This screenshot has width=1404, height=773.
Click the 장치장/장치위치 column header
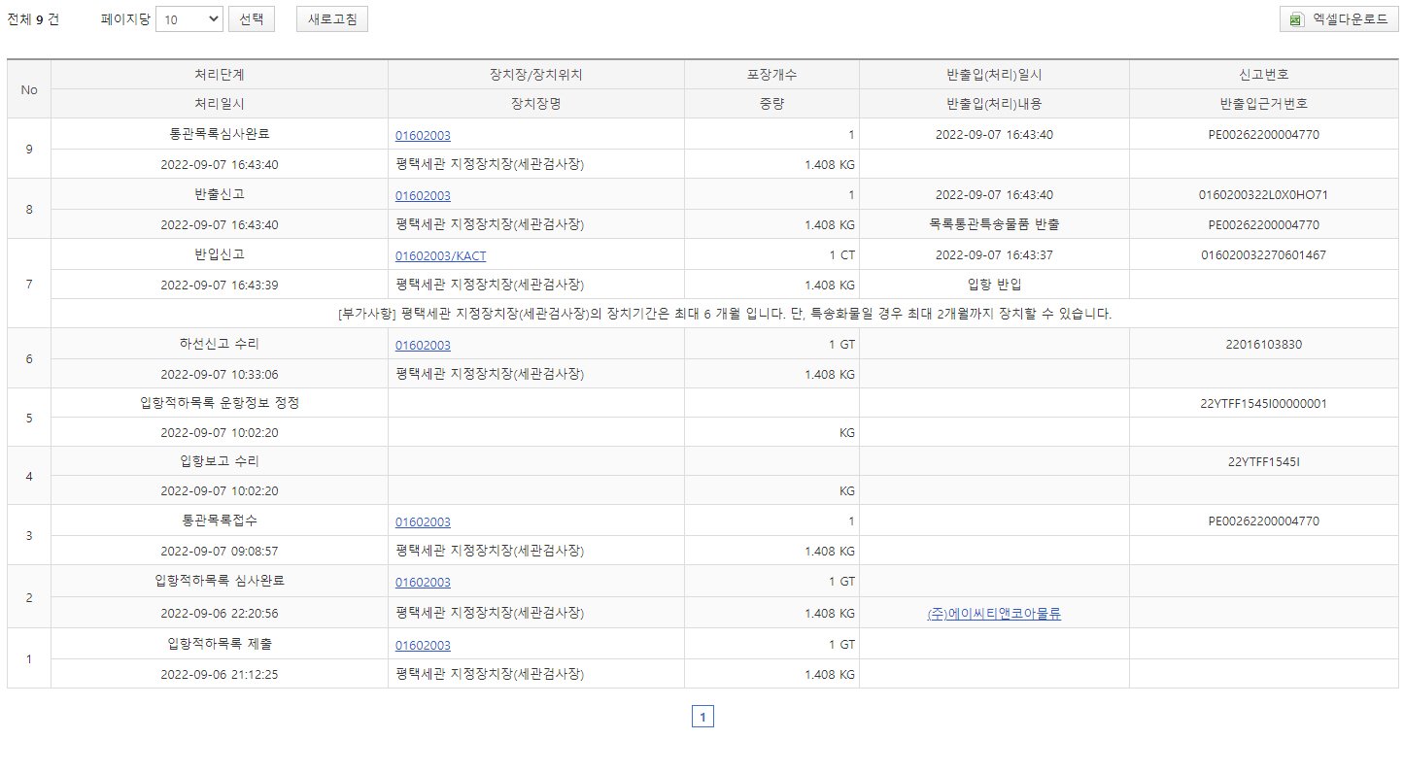click(x=535, y=75)
